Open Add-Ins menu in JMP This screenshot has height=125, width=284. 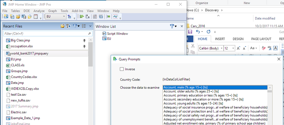pyautogui.click(x=77, y=11)
